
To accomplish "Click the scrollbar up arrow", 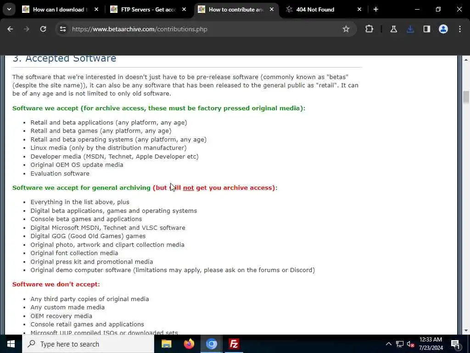I will (466, 60).
